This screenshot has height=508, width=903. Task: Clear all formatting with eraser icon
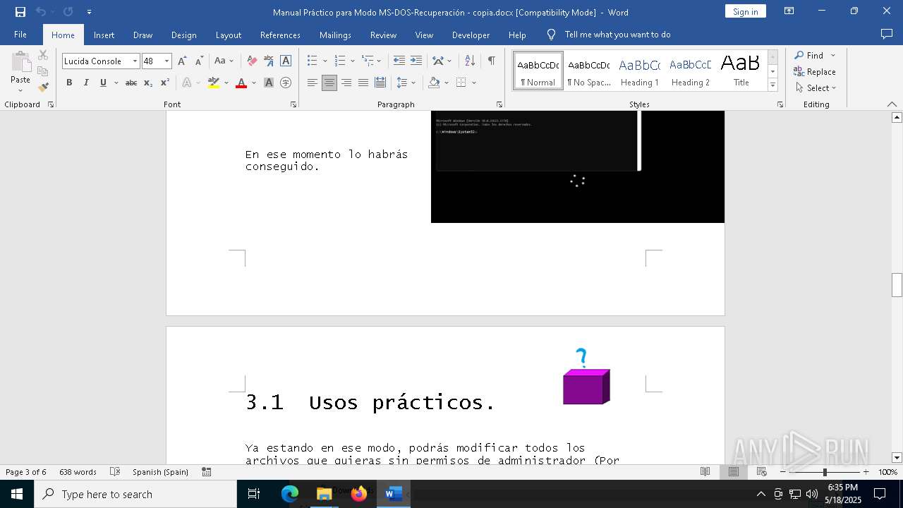[252, 61]
